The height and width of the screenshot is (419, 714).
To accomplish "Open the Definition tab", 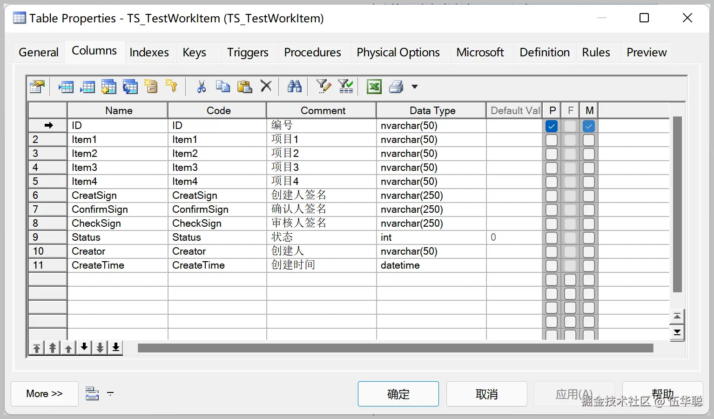I will (x=545, y=52).
